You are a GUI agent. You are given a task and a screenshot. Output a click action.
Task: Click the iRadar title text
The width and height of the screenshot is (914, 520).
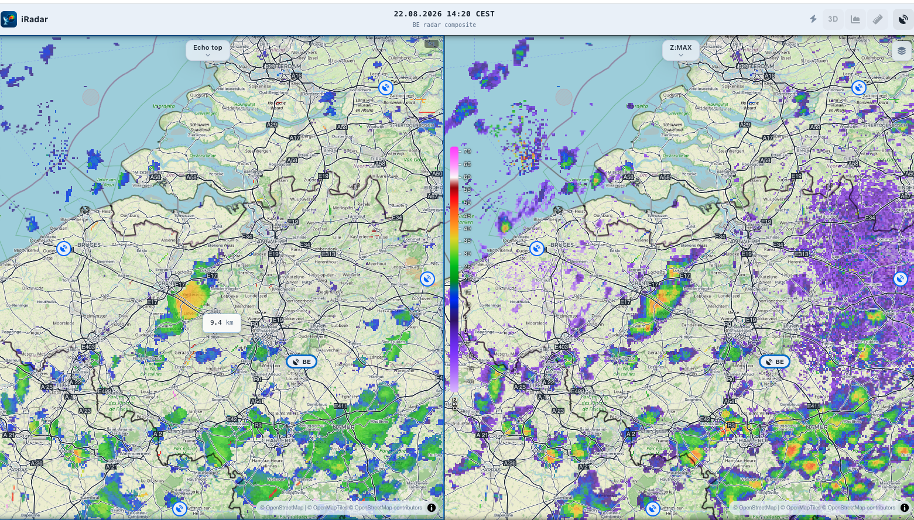coord(35,19)
